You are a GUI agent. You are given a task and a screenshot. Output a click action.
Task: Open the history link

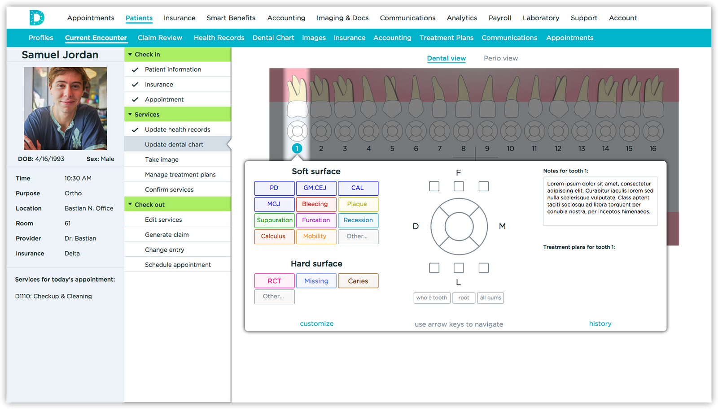pyautogui.click(x=600, y=323)
